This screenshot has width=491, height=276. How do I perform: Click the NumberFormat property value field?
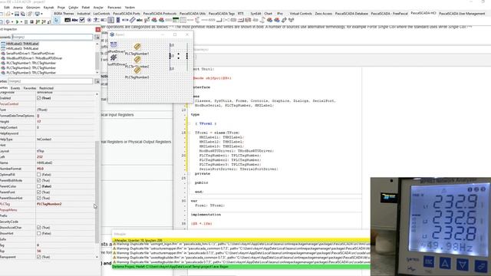[x=65, y=169]
